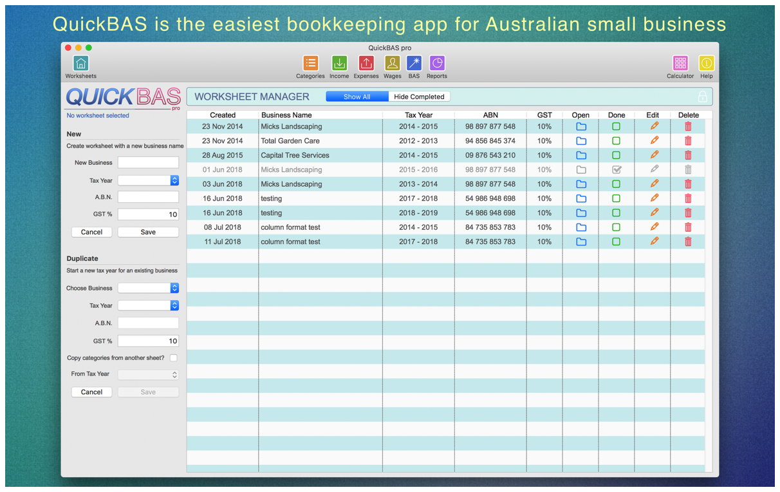Open the Categories tool
This screenshot has height=492, width=780.
point(310,64)
